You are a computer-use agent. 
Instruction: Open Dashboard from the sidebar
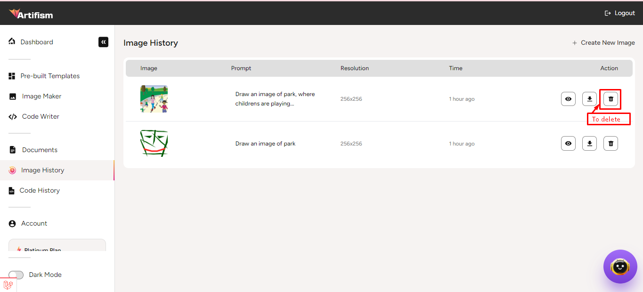(36, 42)
